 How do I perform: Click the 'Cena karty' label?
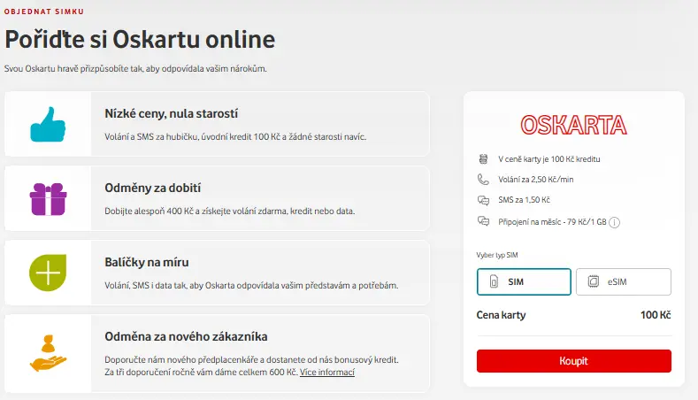point(501,315)
